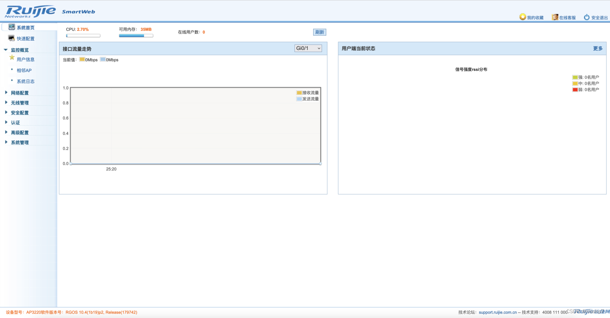Expand the 网络配置 menu section

tap(20, 93)
